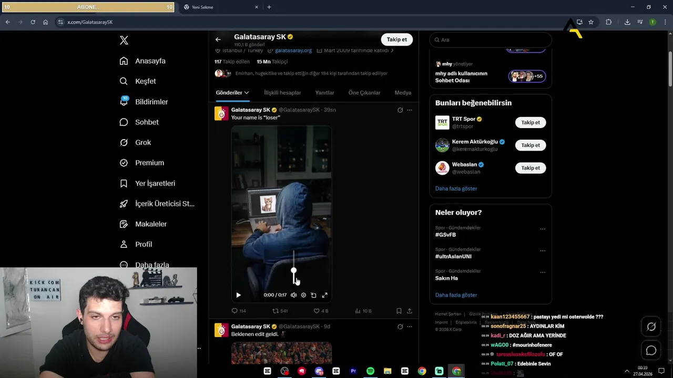673x378 pixels.
Task: Click Grok icon on "loser" post
Action: [x=400, y=110]
